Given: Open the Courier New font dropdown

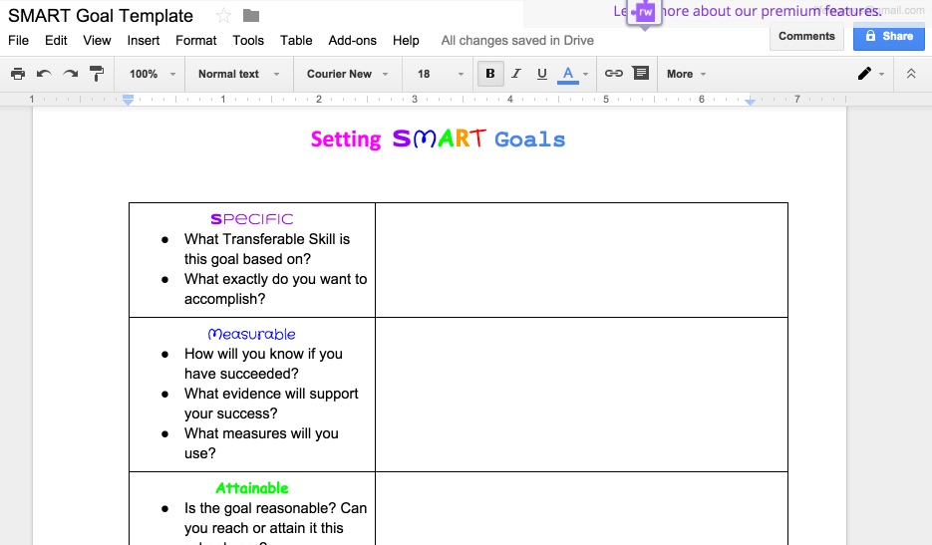Looking at the screenshot, I should pyautogui.click(x=347, y=74).
